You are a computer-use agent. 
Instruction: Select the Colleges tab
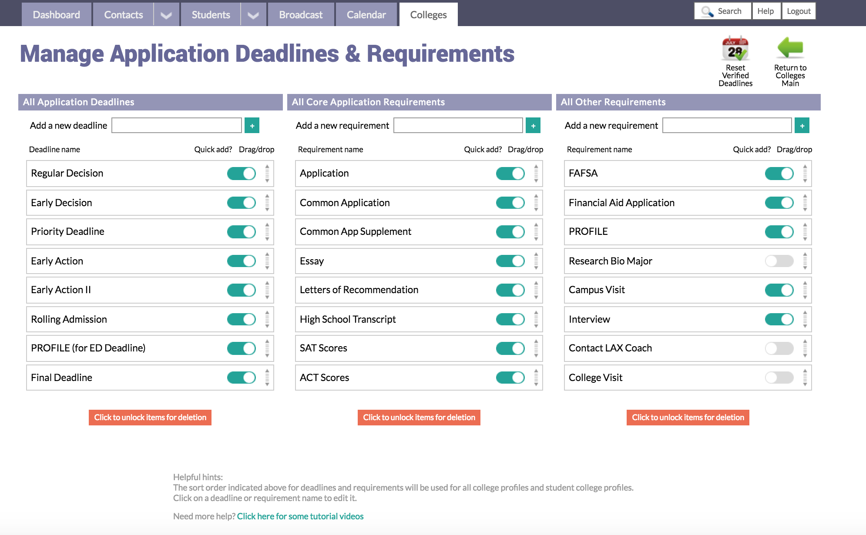(429, 15)
